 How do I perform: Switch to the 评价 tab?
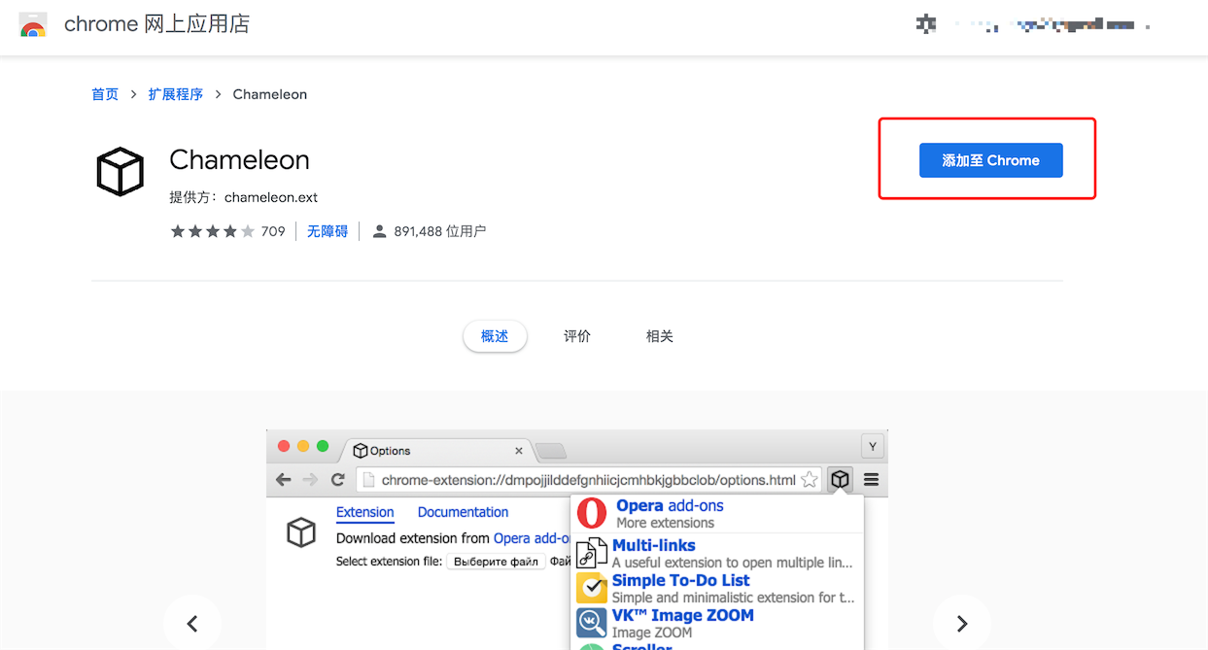coord(577,336)
